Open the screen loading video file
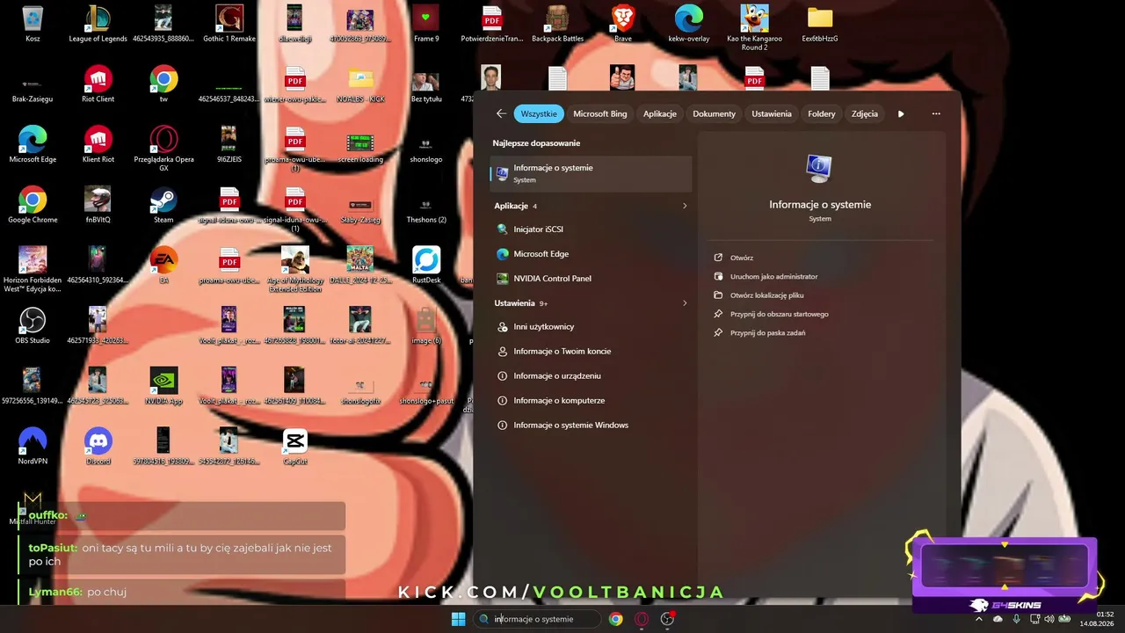Screen dimensions: 1125x633 [360, 145]
